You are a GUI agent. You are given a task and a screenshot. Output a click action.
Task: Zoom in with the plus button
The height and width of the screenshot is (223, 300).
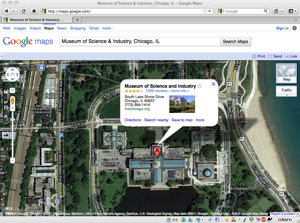[12, 108]
